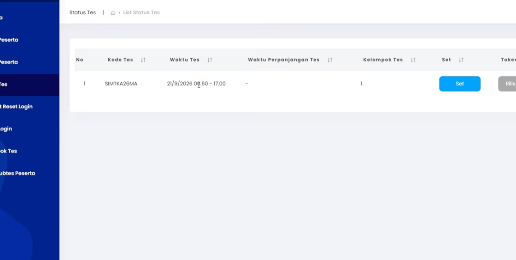Image resolution: width=516 pixels, height=260 pixels.
Task: Sort by Kode Tes column arrows
Action: (x=143, y=60)
